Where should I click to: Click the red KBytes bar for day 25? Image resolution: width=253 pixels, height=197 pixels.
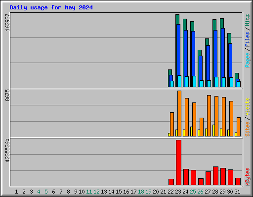tap(193, 177)
